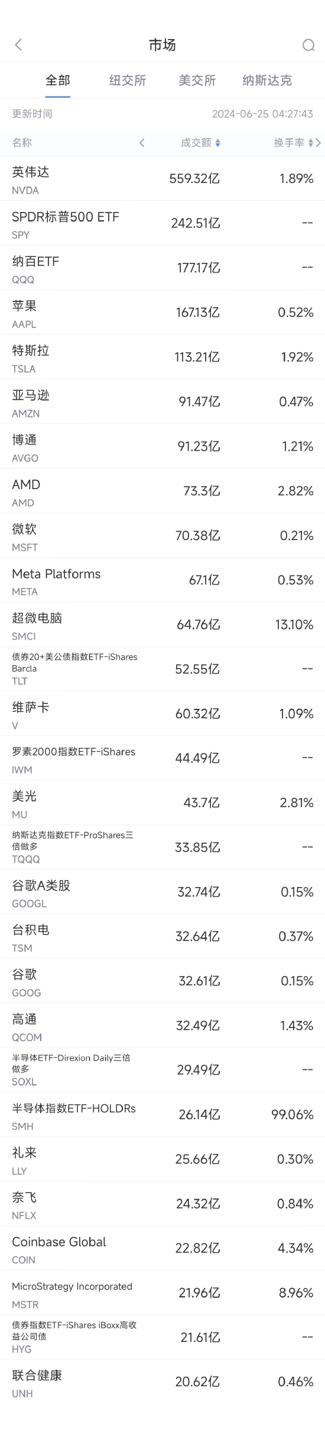Open the MicroStrategy Incorporated MSTR row
Screen dimensions: 325x1436
162,1293
